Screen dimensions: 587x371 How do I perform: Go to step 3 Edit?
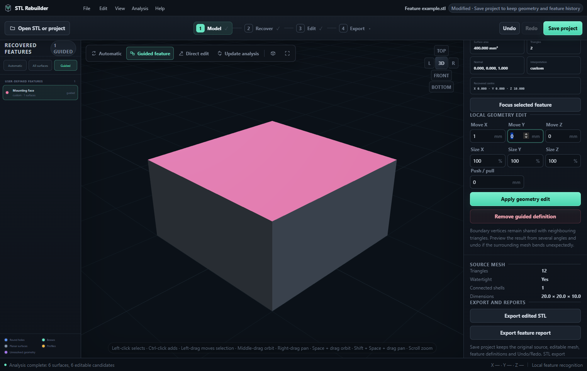(x=310, y=28)
